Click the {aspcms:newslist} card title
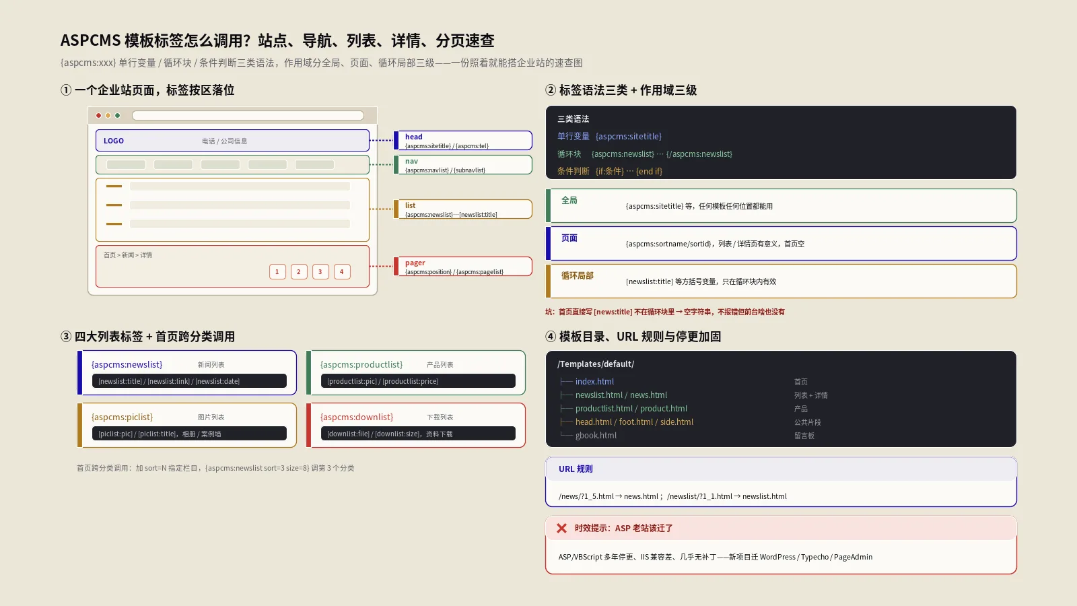The image size is (1077, 606). coord(127,365)
